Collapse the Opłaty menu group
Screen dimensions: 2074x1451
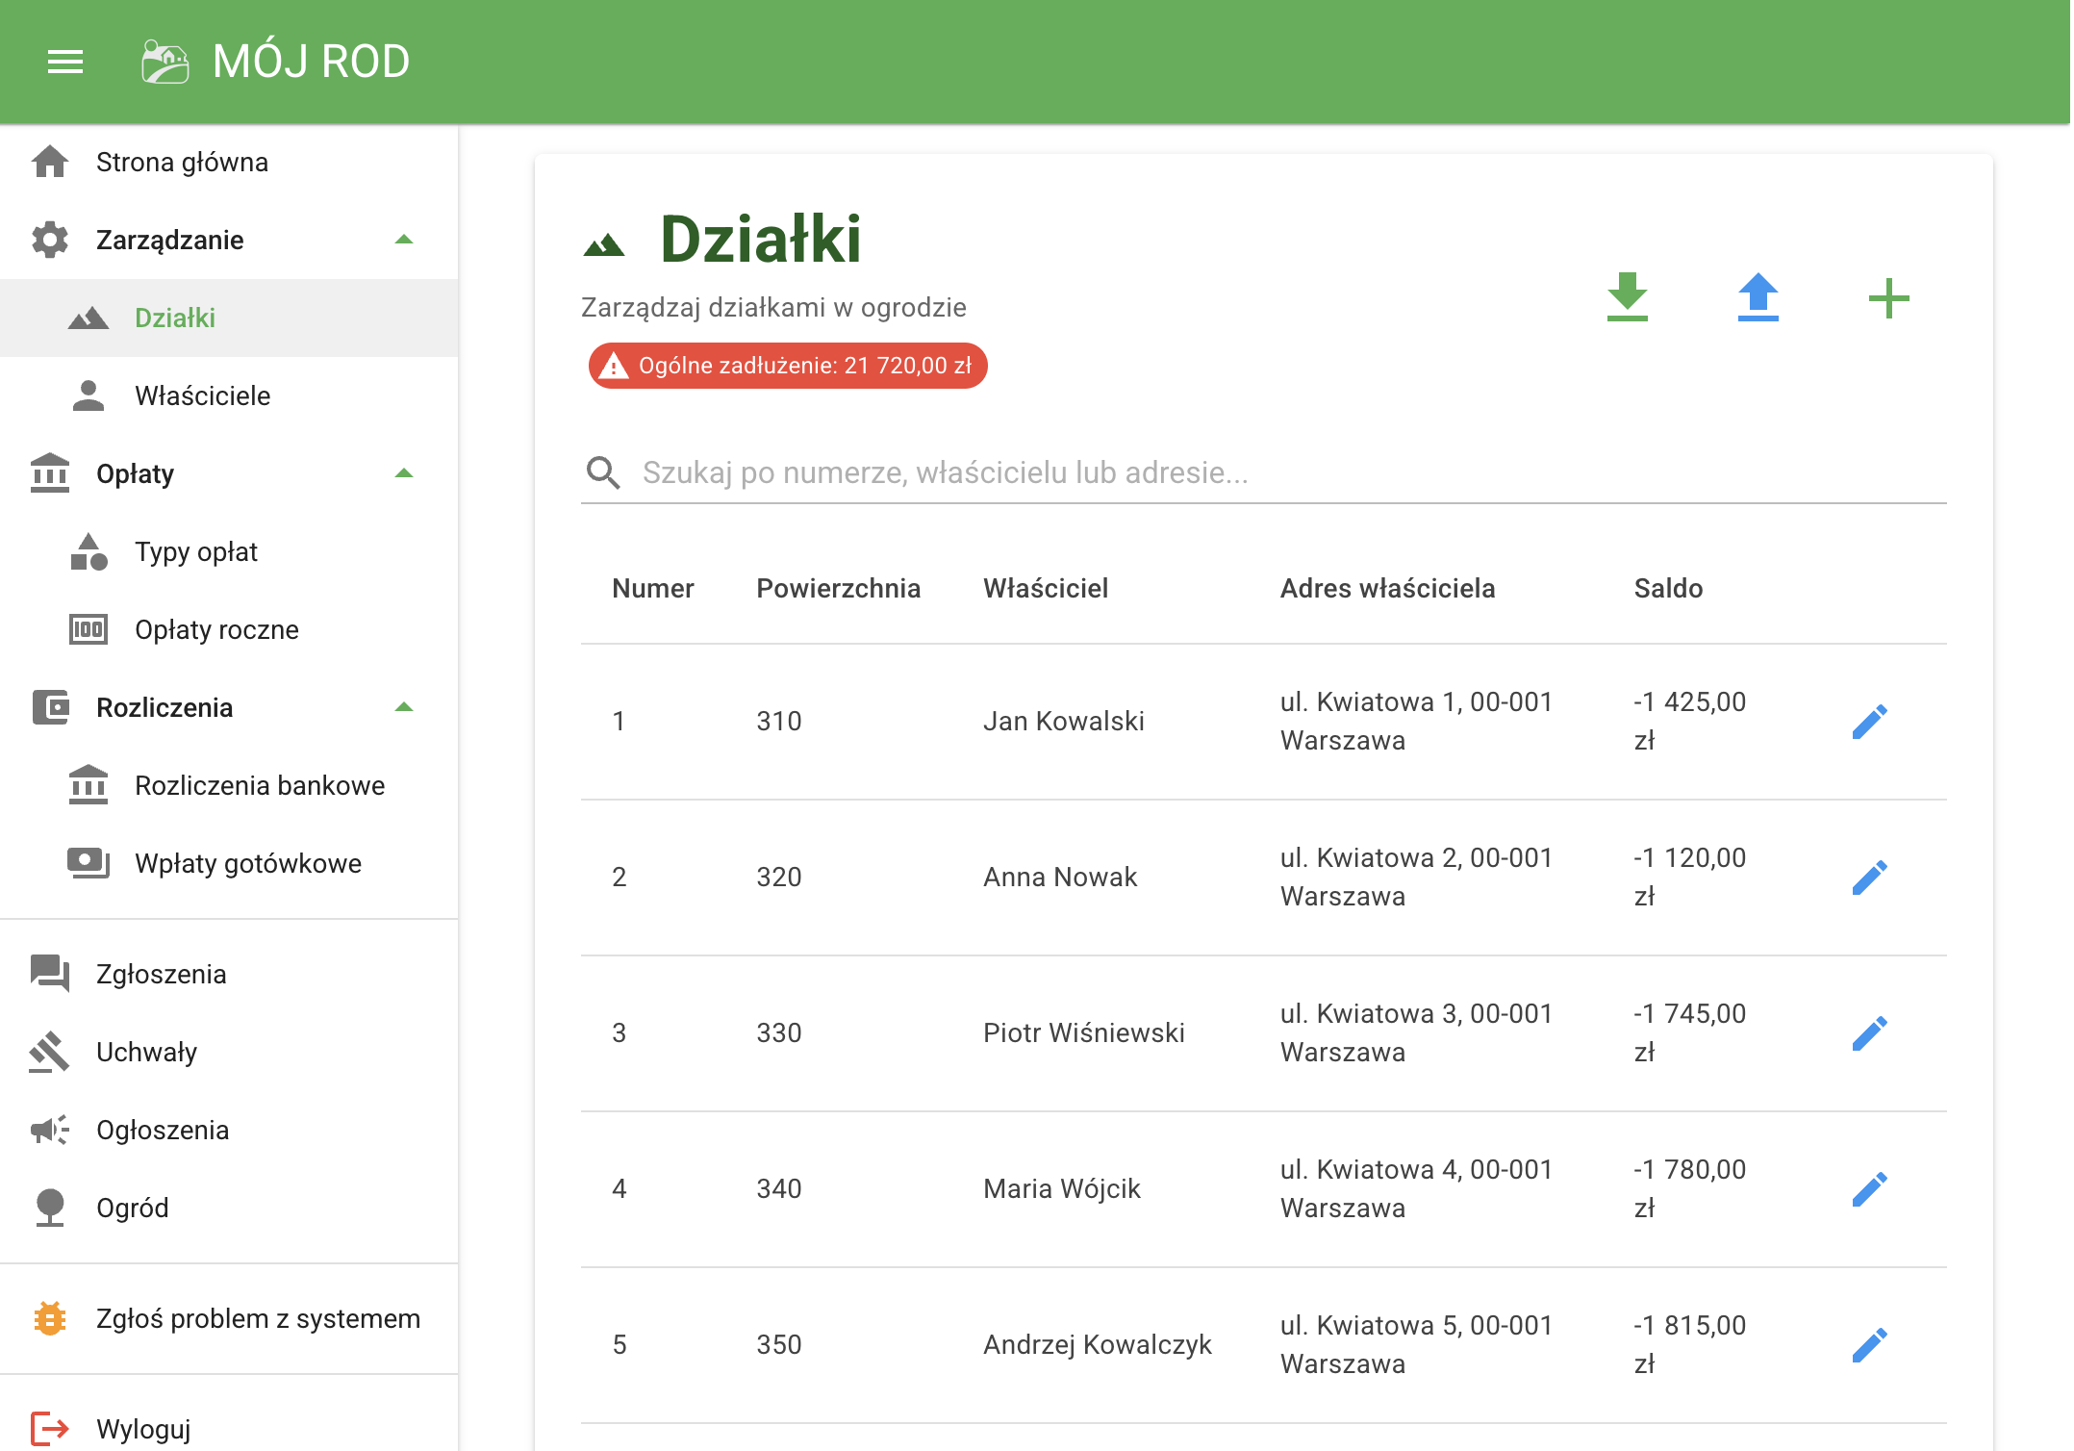point(404,473)
